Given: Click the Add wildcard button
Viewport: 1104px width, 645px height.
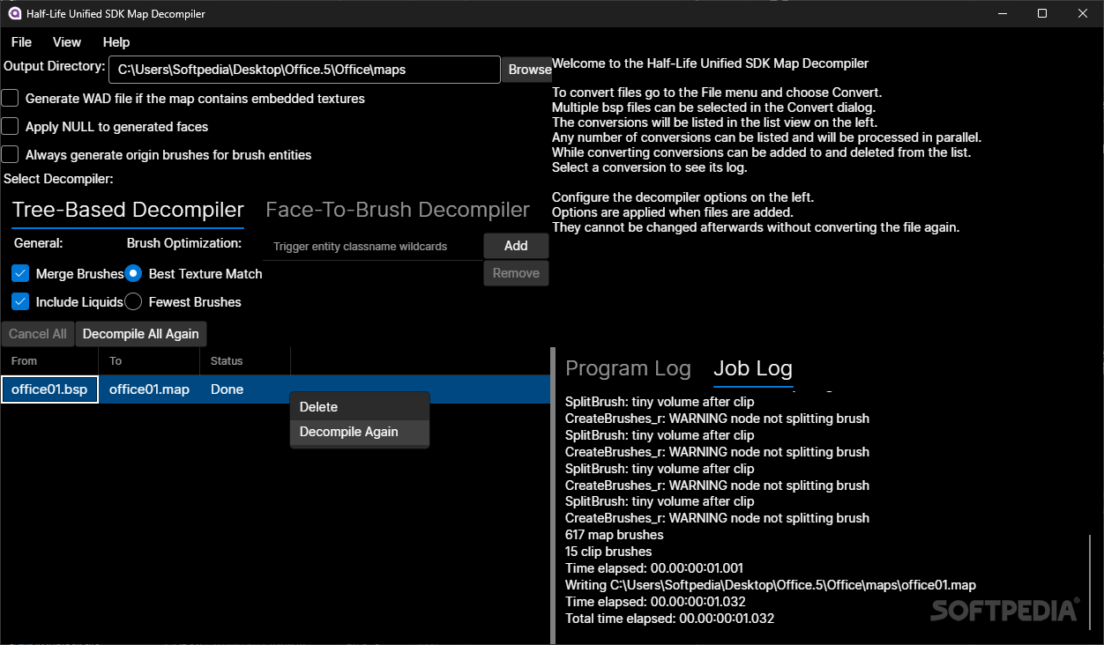Looking at the screenshot, I should click(516, 246).
